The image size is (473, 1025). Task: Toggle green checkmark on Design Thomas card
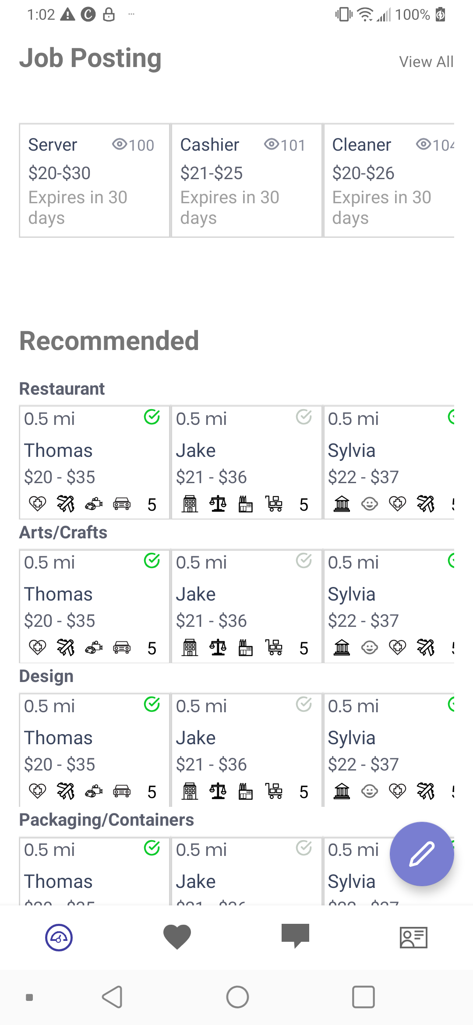[x=152, y=704]
